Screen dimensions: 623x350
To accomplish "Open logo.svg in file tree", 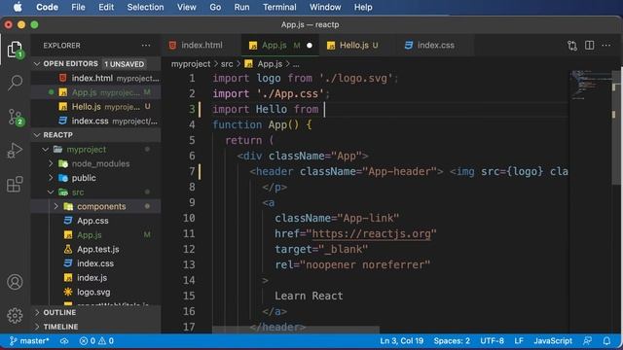I will point(93,292).
